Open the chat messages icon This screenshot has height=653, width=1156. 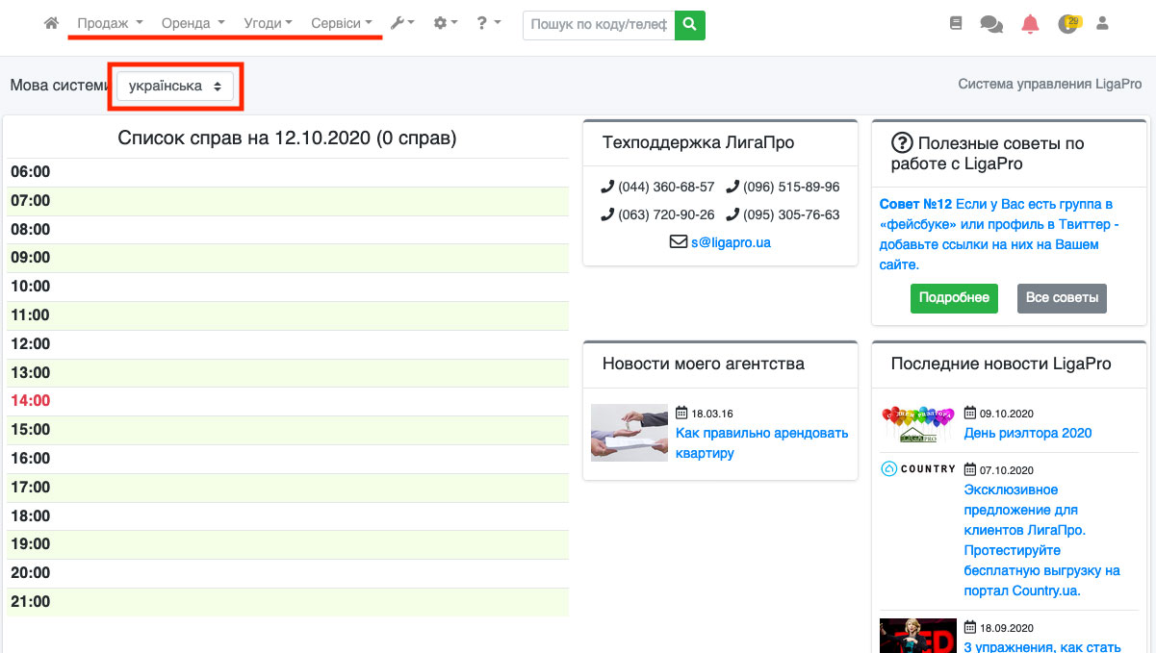(991, 24)
